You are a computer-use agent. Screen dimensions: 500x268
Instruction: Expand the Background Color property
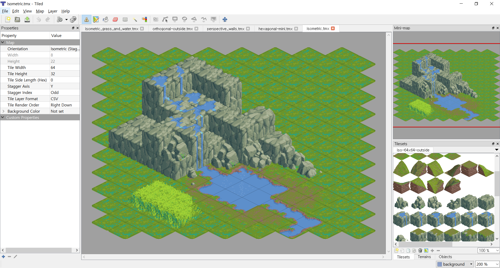[x=3, y=111]
